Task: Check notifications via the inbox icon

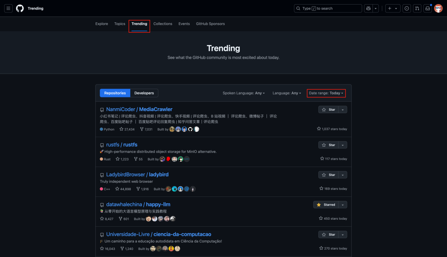Action: 427,8
